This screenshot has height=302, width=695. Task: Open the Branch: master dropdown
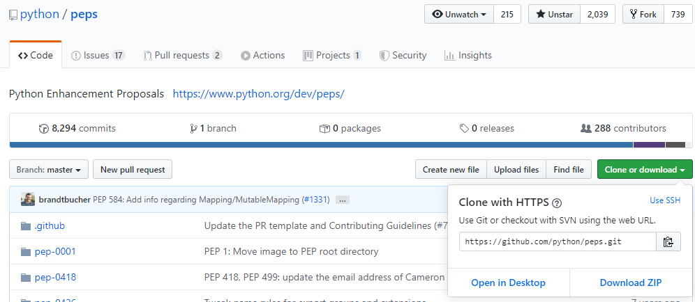(49, 169)
